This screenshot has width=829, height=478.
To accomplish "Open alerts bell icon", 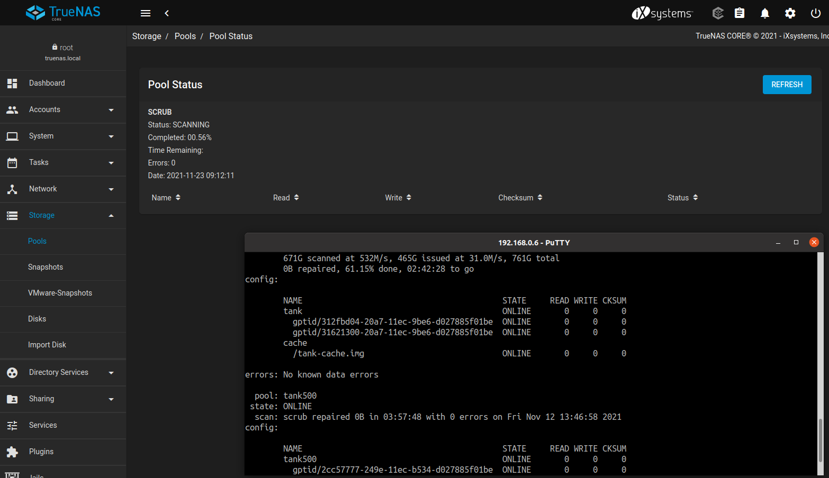I will (765, 13).
